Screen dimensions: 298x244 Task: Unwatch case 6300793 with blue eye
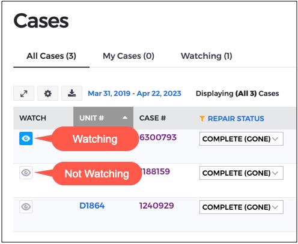point(26,138)
